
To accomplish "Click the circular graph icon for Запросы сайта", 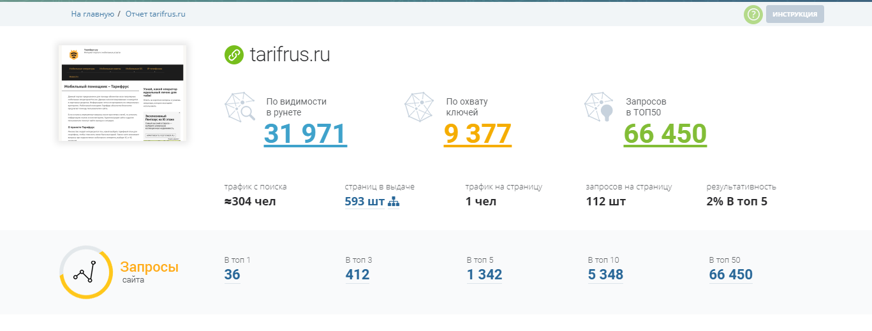I will 85,272.
